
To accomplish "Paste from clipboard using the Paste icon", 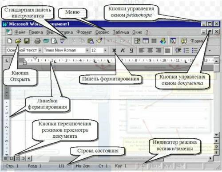I will pos(91,41).
